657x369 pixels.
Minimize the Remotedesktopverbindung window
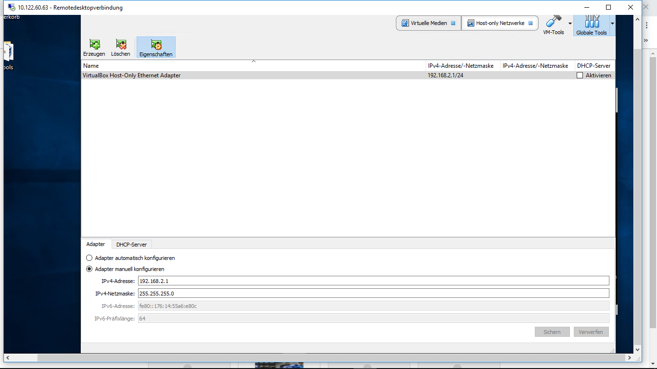[x=586, y=7]
